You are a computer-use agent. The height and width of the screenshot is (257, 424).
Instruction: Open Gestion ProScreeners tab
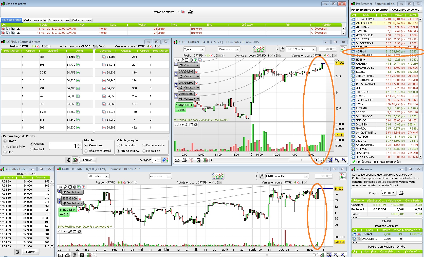point(405,10)
